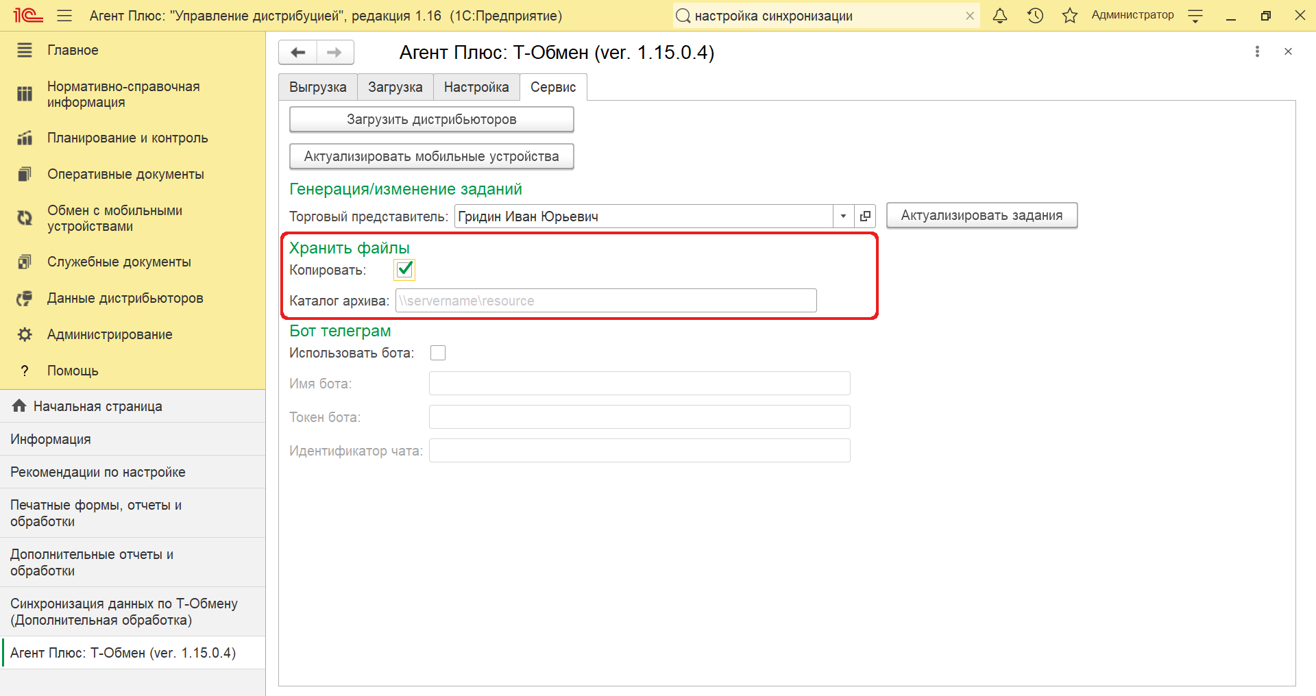Clear the search field with X icon
Viewport: 1316px width, 696px height.
tap(970, 16)
